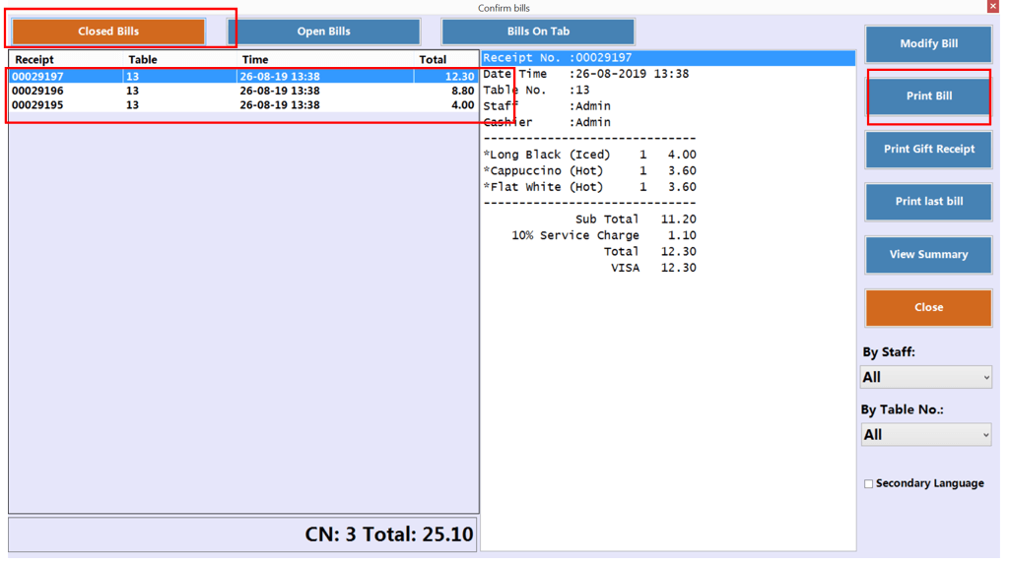Click the orange Close button
This screenshot has height=564, width=1010.
(x=928, y=307)
